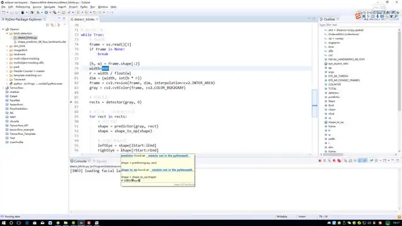Select FACIAL_LANDMARKS_68_IDXS in Outline
402x226 pixels.
[346, 60]
